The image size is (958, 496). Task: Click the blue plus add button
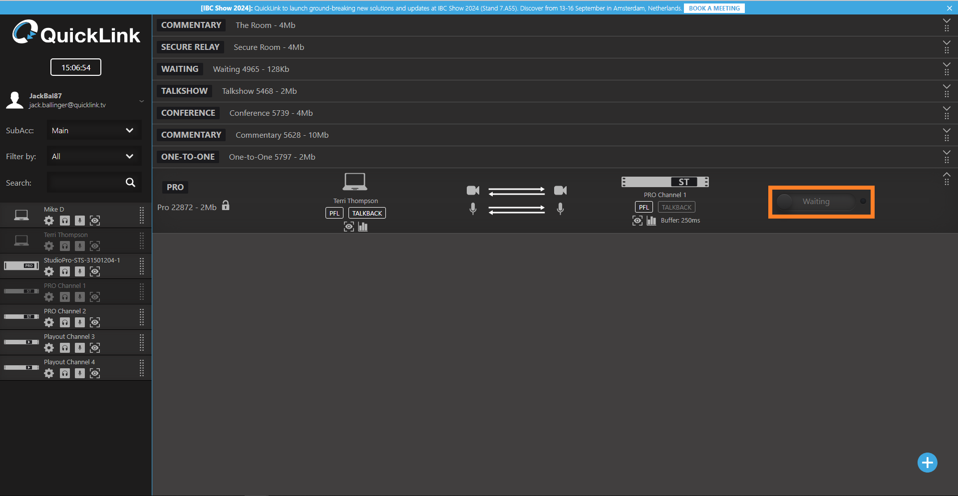(927, 463)
